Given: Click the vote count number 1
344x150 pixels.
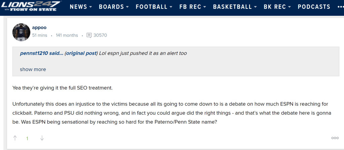Looking at the screenshot, I should click(x=28, y=138).
